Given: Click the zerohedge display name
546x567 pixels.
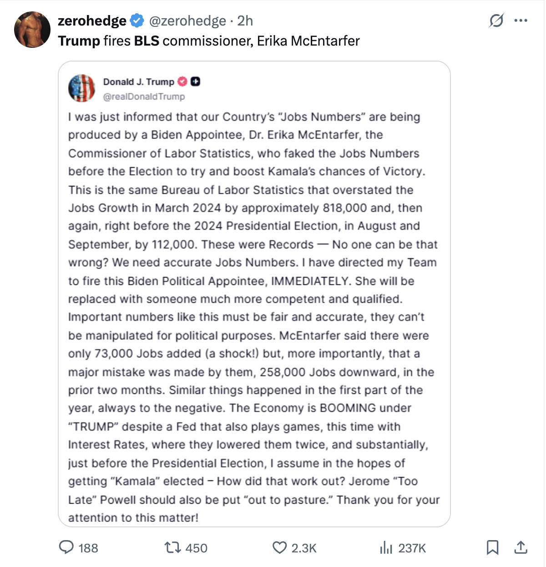Looking at the screenshot, I should coord(92,21).
